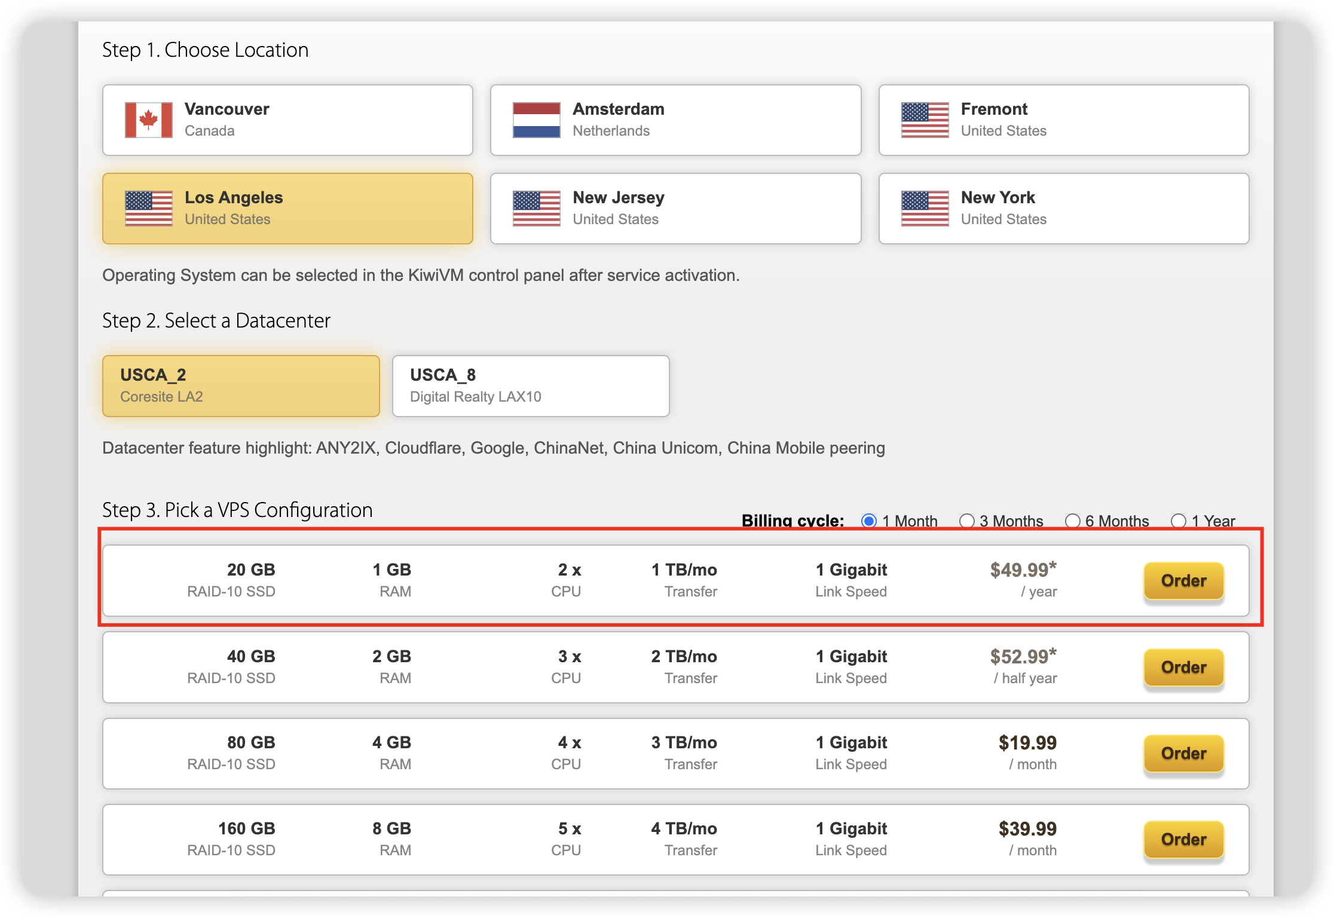Order the 160 GB $39.99 monthly plan
Image resolution: width=1334 pixels, height=918 pixels.
[1183, 839]
